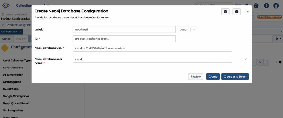Click the plus add icon button
Viewport: 283px width, 118px height.
pos(266,62)
